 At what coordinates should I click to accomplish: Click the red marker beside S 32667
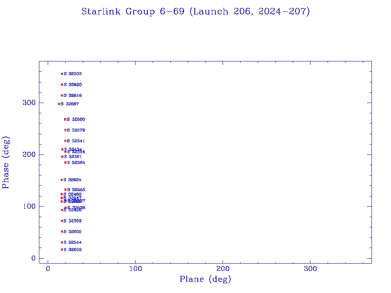59,104
